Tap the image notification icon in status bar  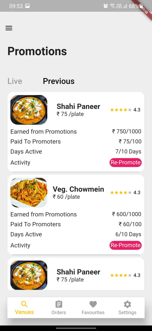27,6
